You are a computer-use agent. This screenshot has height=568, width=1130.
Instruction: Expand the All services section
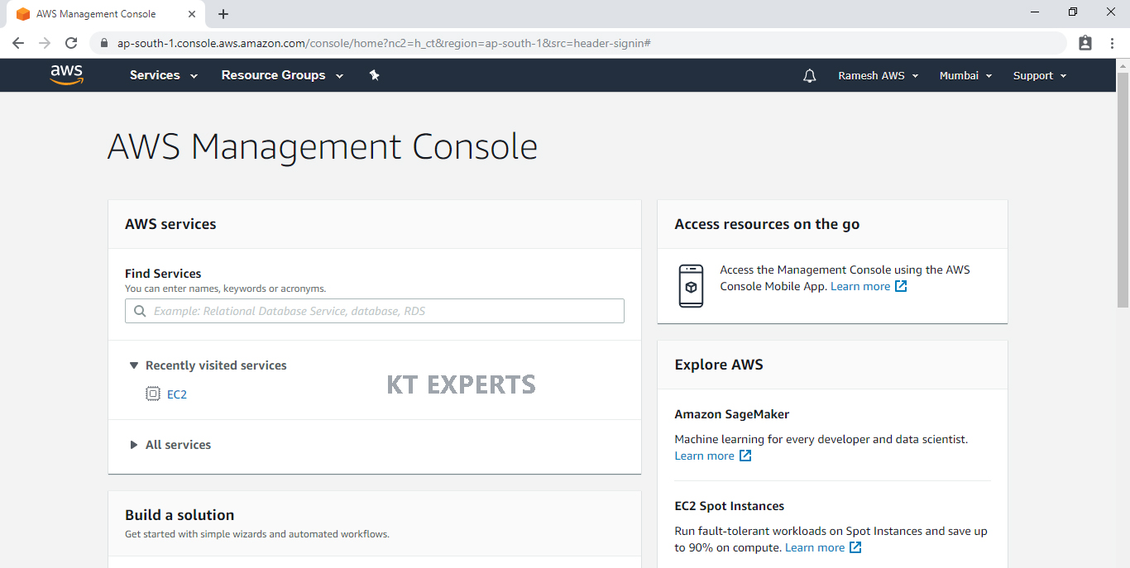[134, 445]
